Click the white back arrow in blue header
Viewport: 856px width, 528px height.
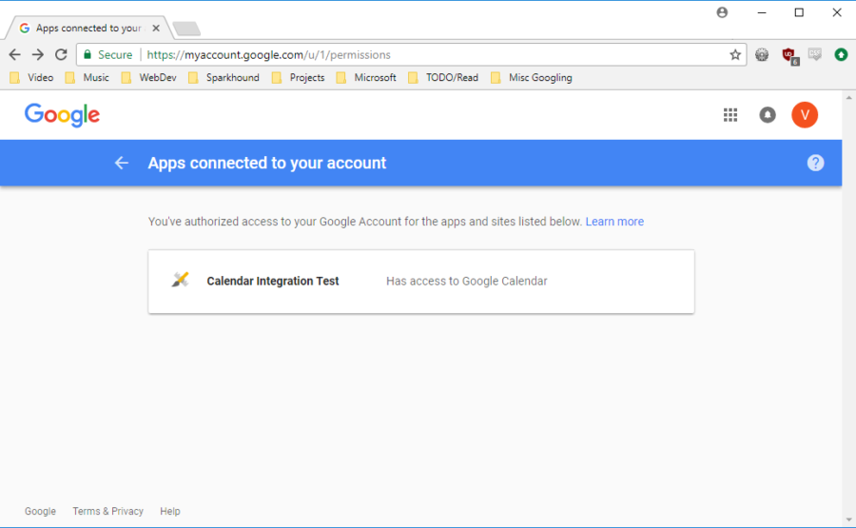121,163
